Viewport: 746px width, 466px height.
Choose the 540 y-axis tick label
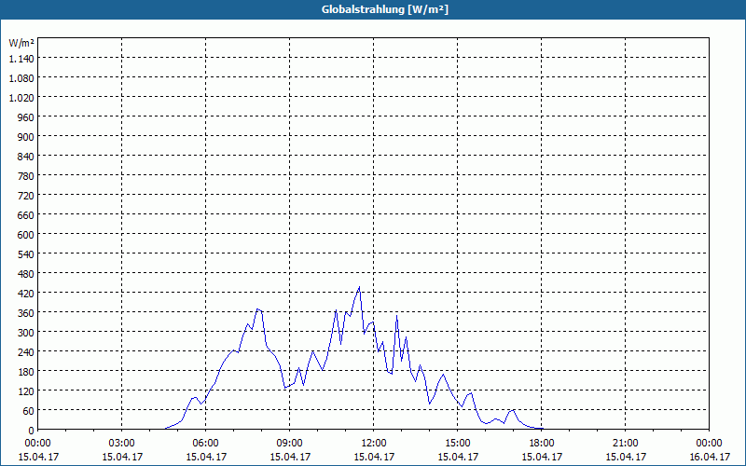click(x=26, y=254)
